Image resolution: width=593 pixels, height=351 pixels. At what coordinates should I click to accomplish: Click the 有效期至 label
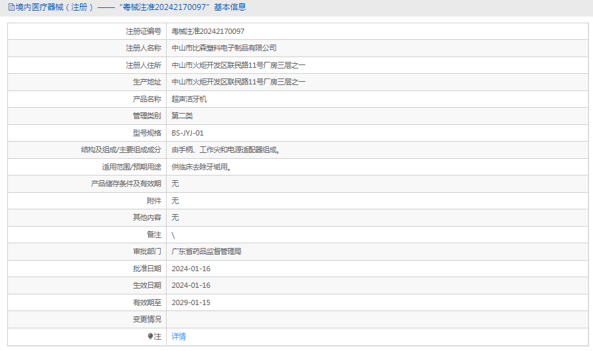[x=147, y=302]
